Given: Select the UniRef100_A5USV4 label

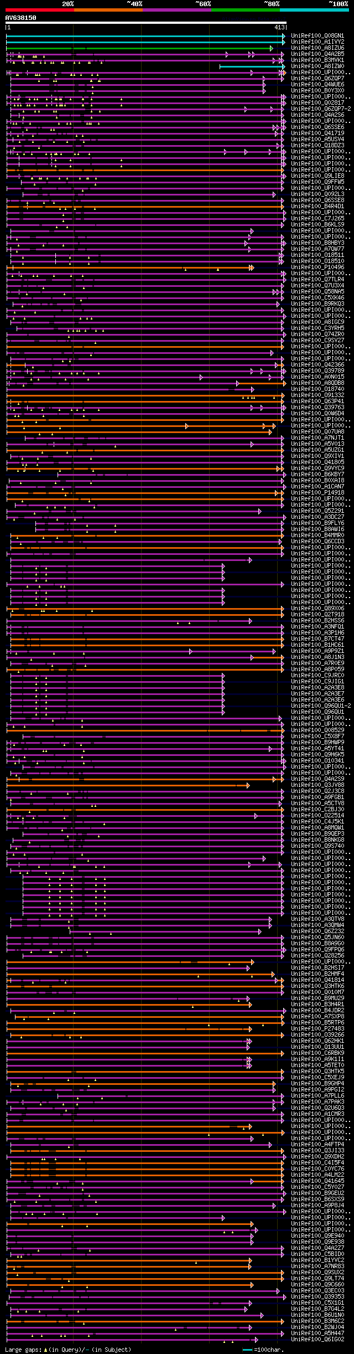Looking at the screenshot, I should point(317,140).
